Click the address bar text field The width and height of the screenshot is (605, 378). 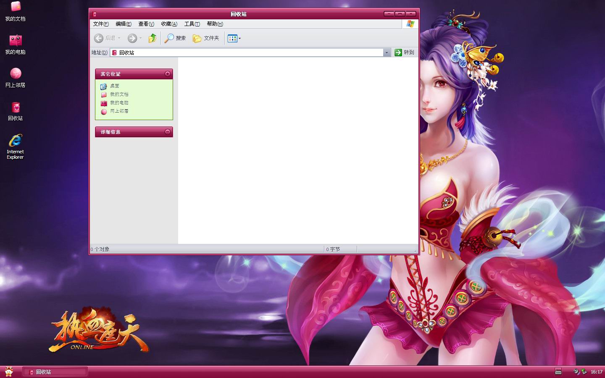click(x=247, y=52)
